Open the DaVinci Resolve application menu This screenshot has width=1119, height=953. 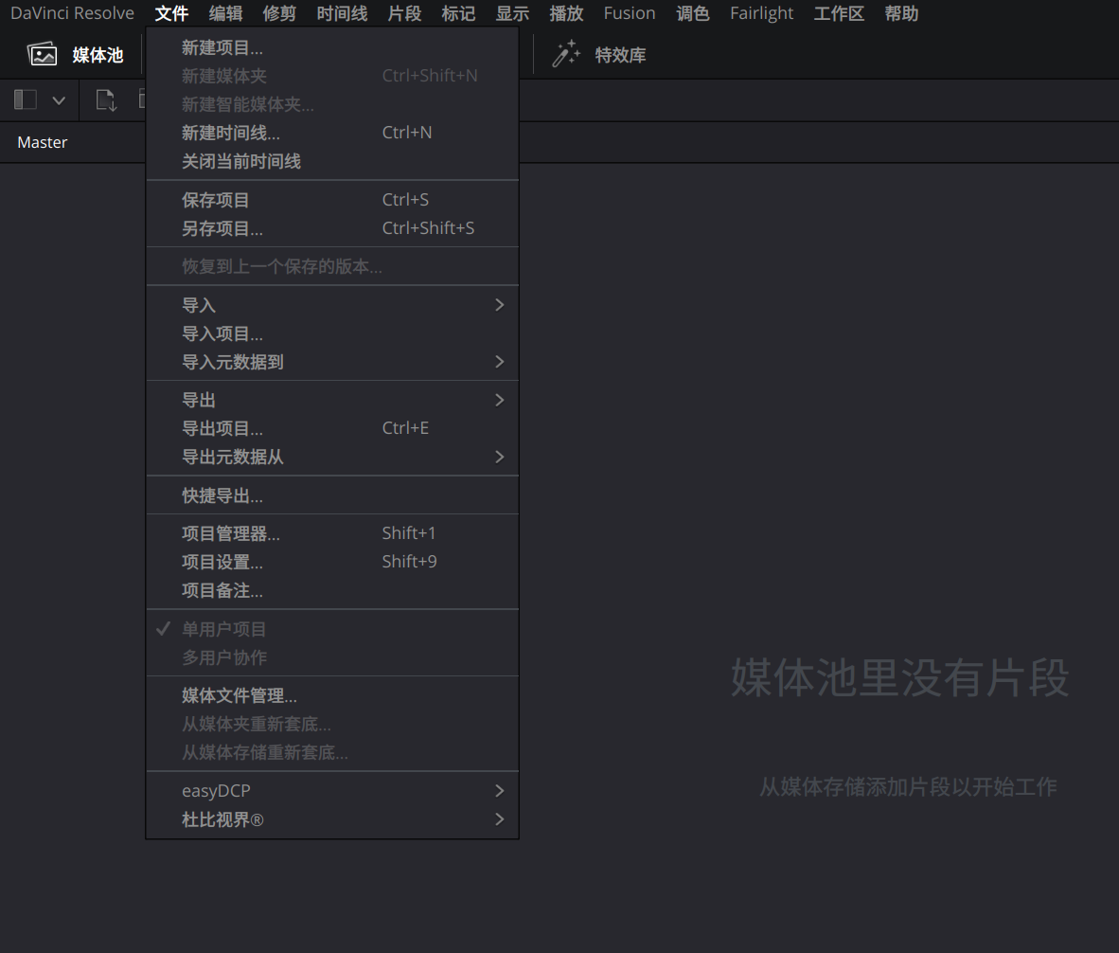point(72,13)
